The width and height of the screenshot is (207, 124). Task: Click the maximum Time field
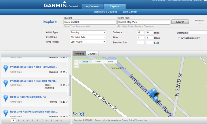pyautogui.click(x=150, y=38)
